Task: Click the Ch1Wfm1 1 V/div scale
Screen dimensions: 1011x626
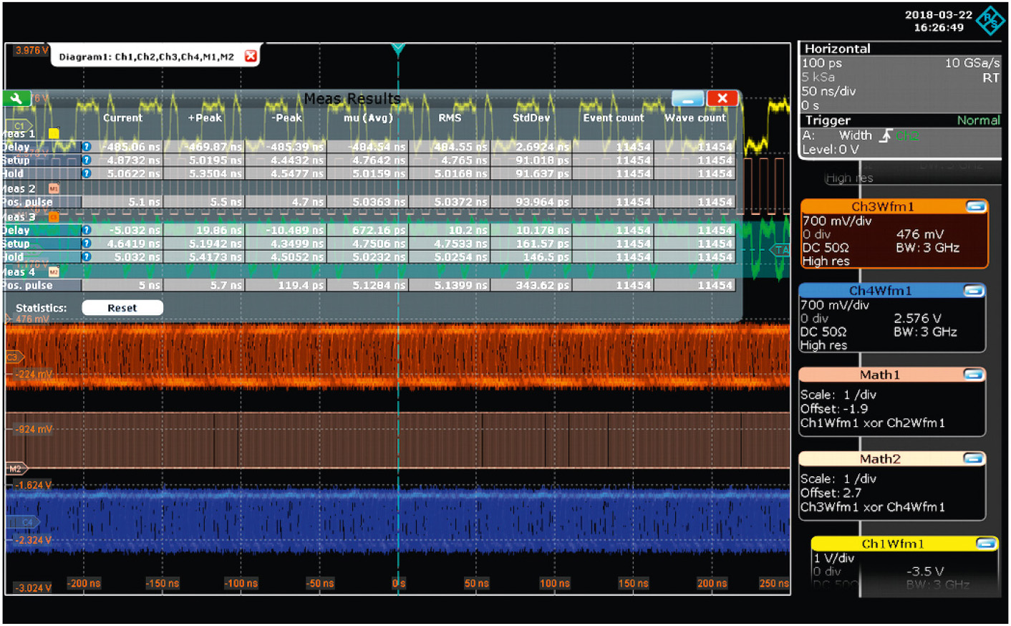Action: click(833, 558)
